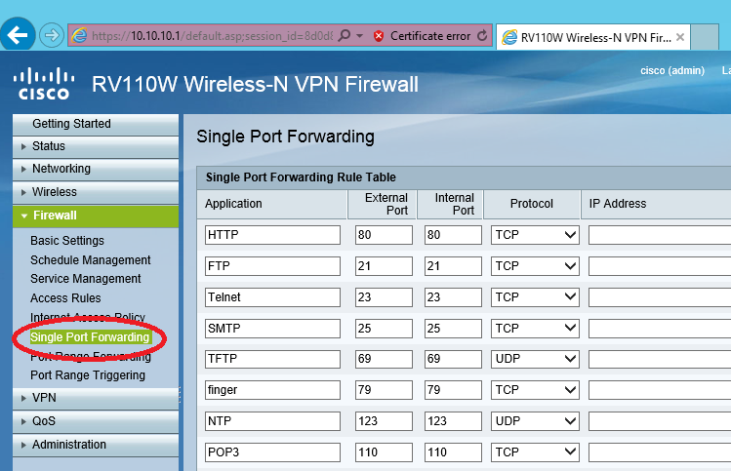Viewport: 731px width, 471px height.
Task: Open protocol dropdown for TFTP row
Action: point(535,359)
